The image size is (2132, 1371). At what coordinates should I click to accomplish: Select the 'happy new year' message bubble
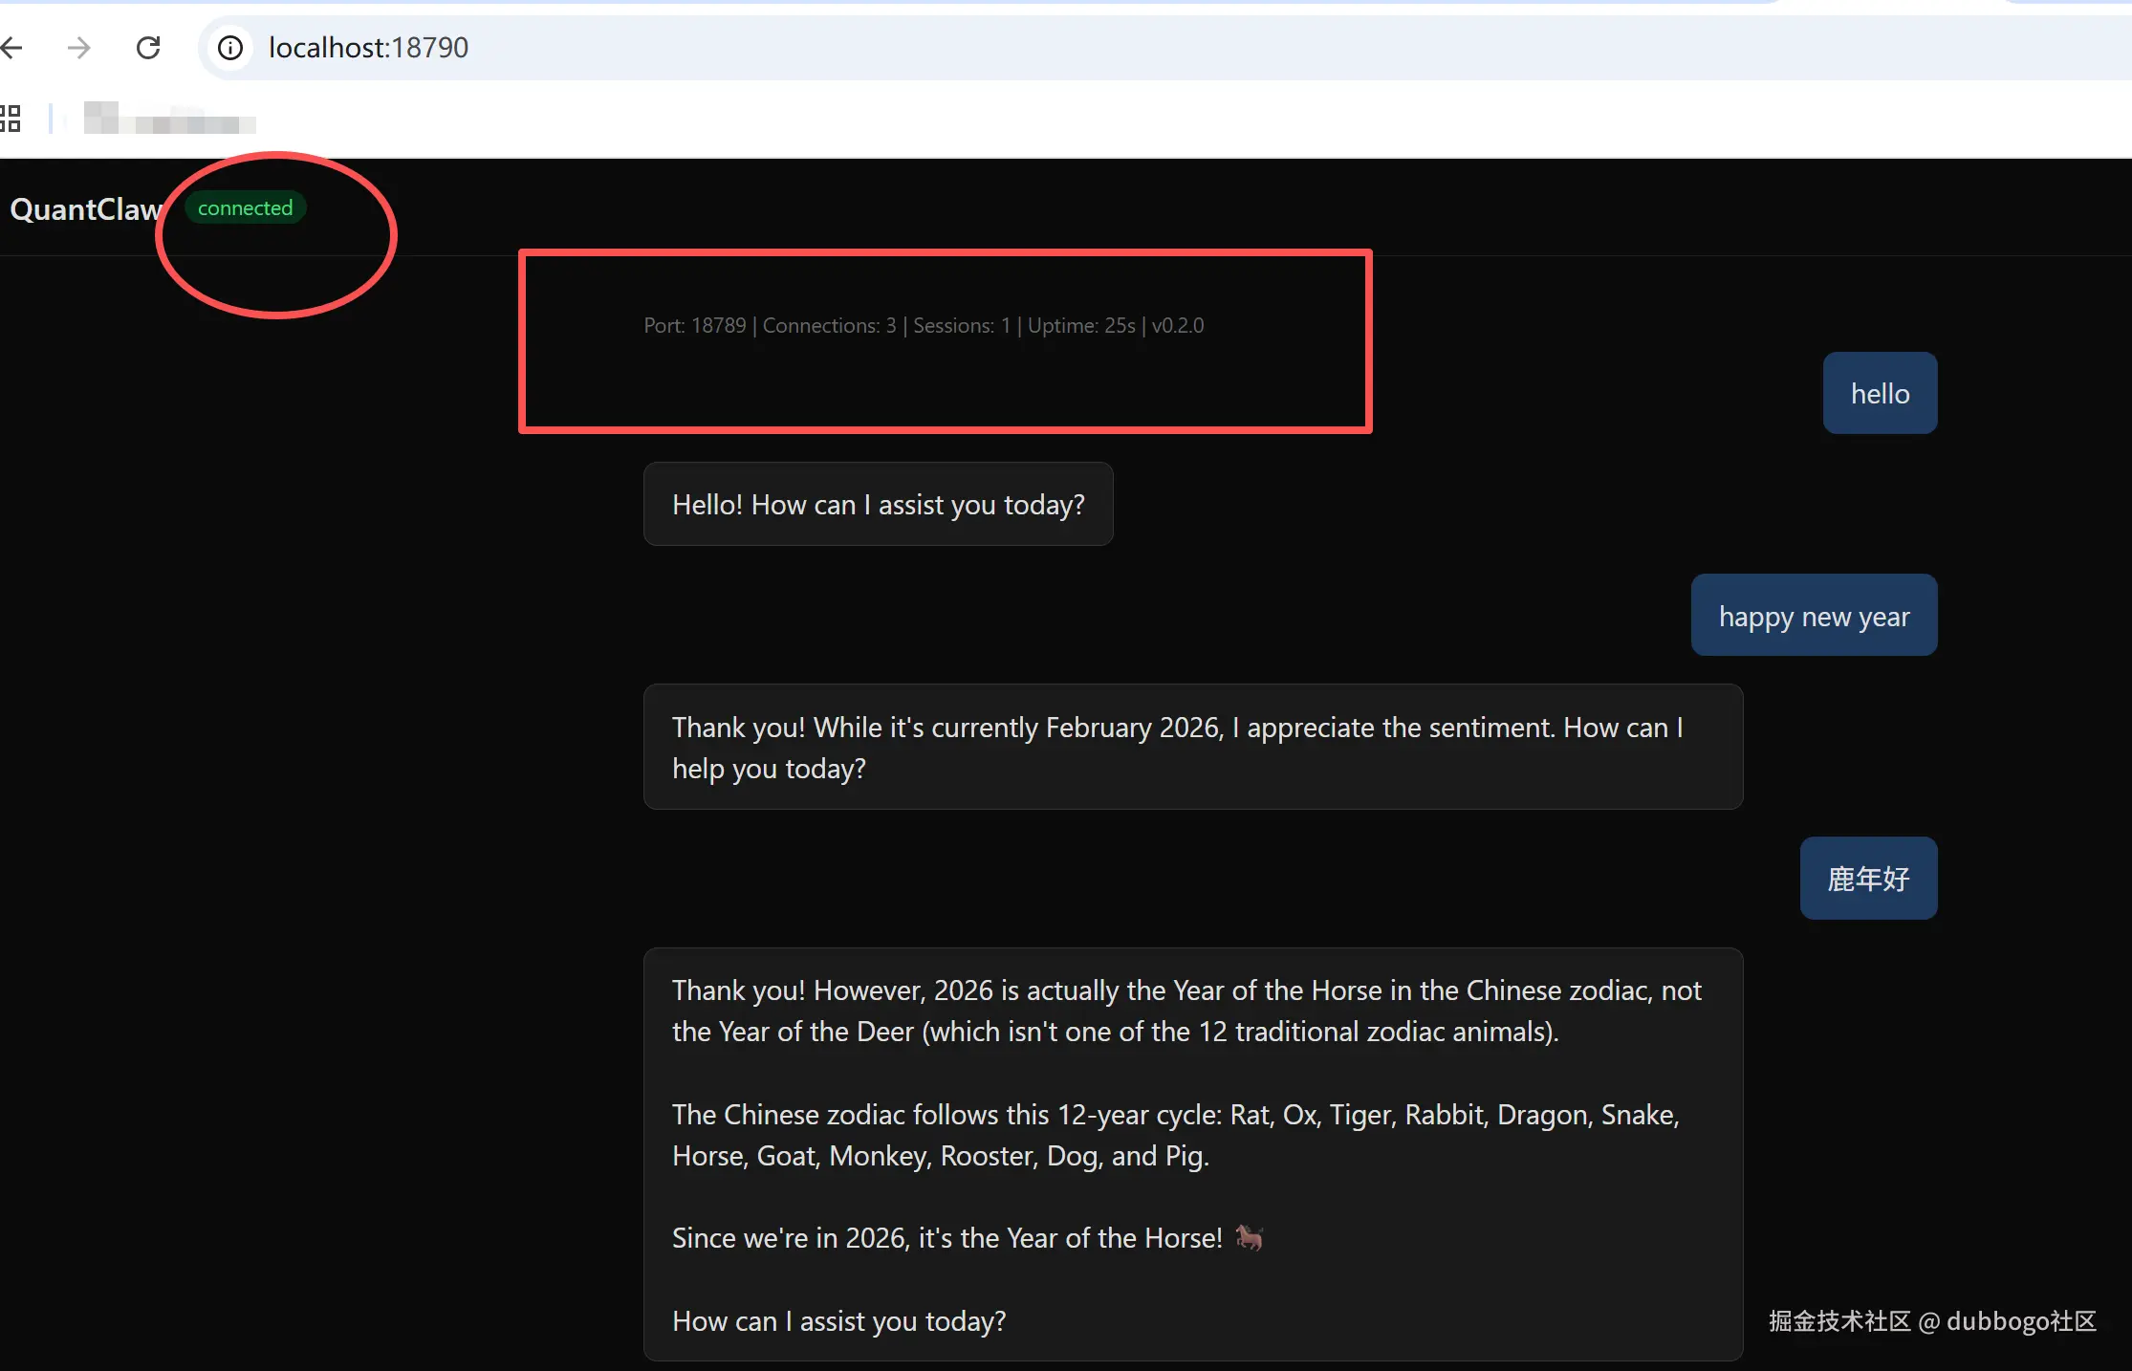[x=1814, y=616]
